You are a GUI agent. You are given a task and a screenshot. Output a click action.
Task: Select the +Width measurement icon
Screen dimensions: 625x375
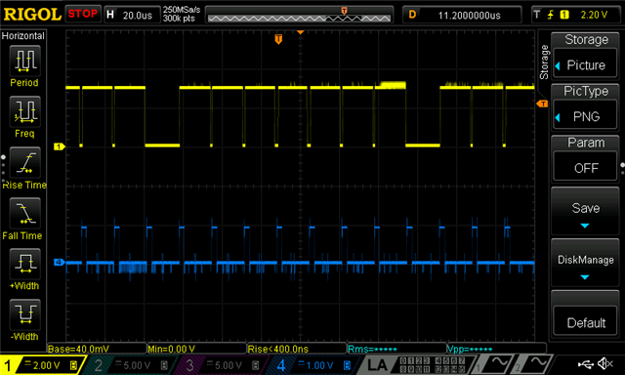[x=25, y=264]
